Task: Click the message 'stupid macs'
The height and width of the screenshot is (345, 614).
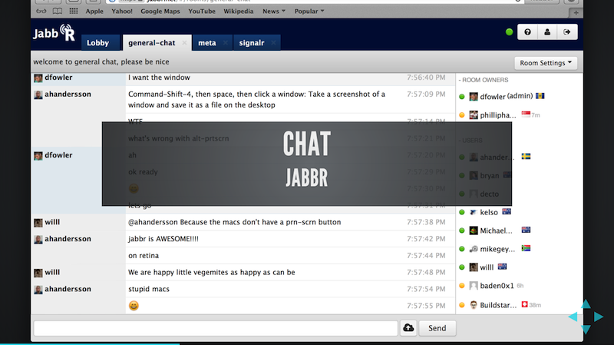Action: pyautogui.click(x=149, y=289)
